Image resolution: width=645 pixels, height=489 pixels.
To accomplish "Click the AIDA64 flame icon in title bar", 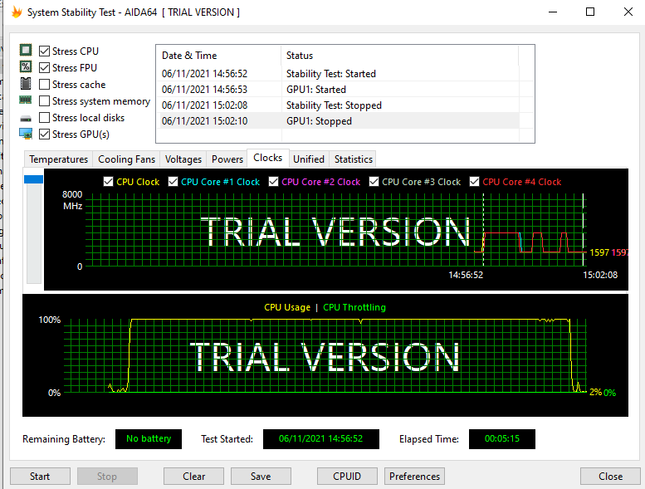I will [x=17, y=12].
